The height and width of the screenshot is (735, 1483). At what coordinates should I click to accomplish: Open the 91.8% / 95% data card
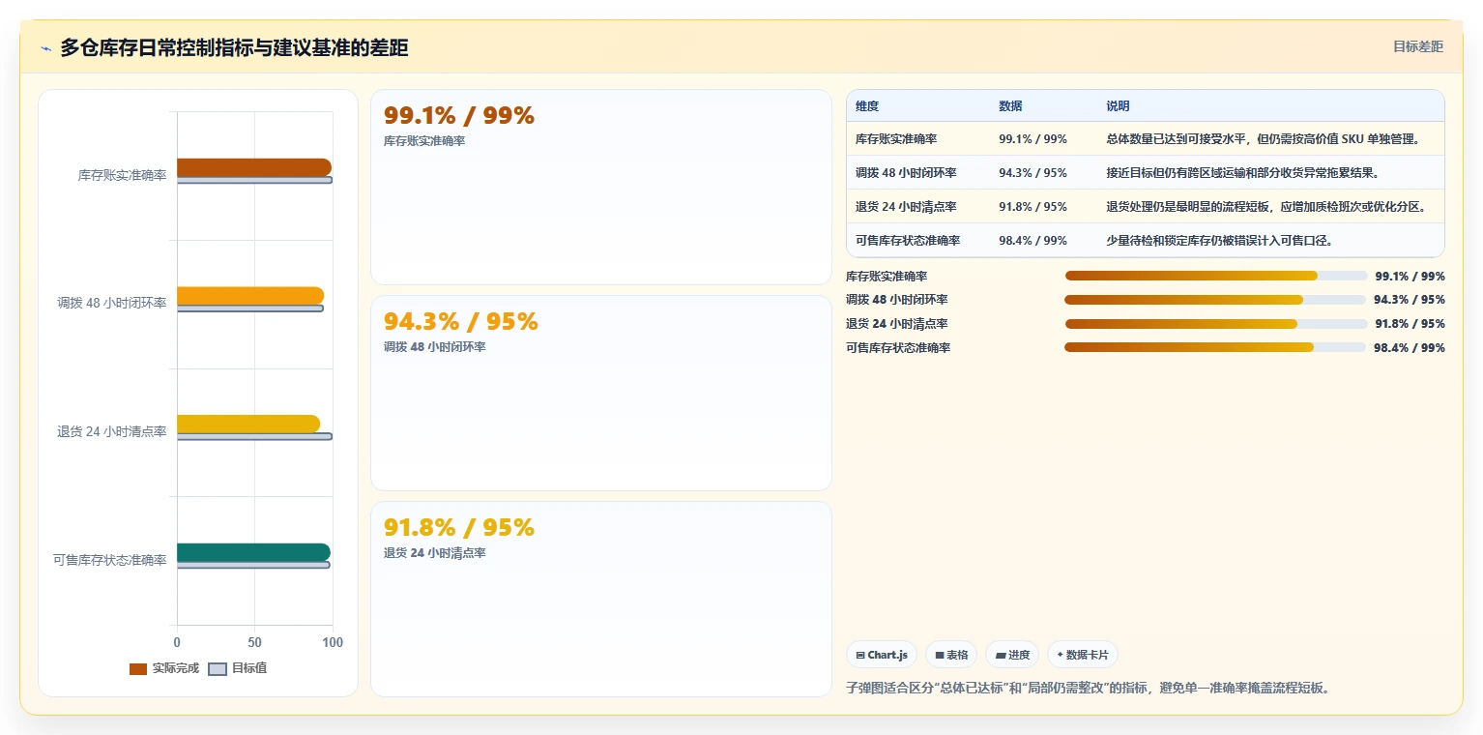[x=601, y=599]
